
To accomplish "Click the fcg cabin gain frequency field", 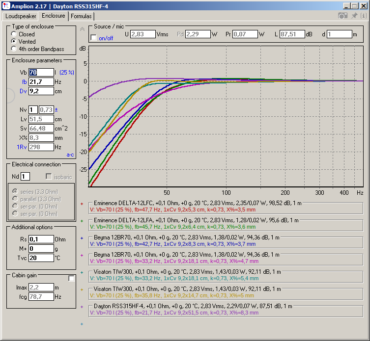I will [x=41, y=296].
